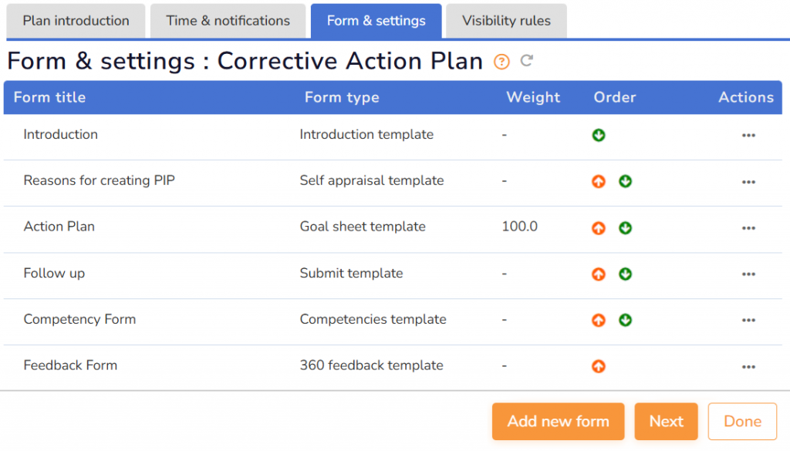Viewport: 790px width, 451px height.
Task: Move Reasons for creating PIP up
Action: [x=599, y=181]
